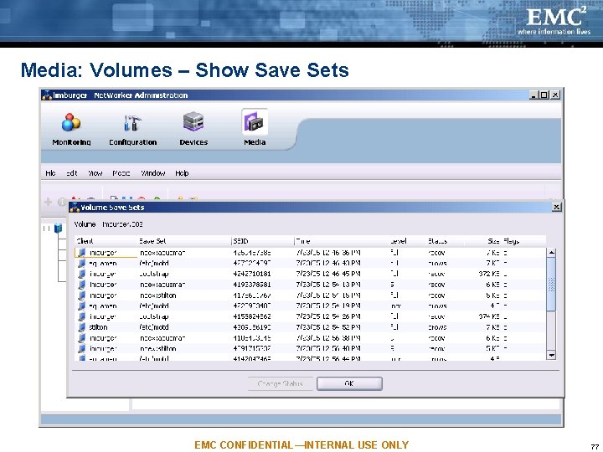Select save set of the 12:54:15 PM row
This screenshot has height=452, width=603.
tap(158, 295)
